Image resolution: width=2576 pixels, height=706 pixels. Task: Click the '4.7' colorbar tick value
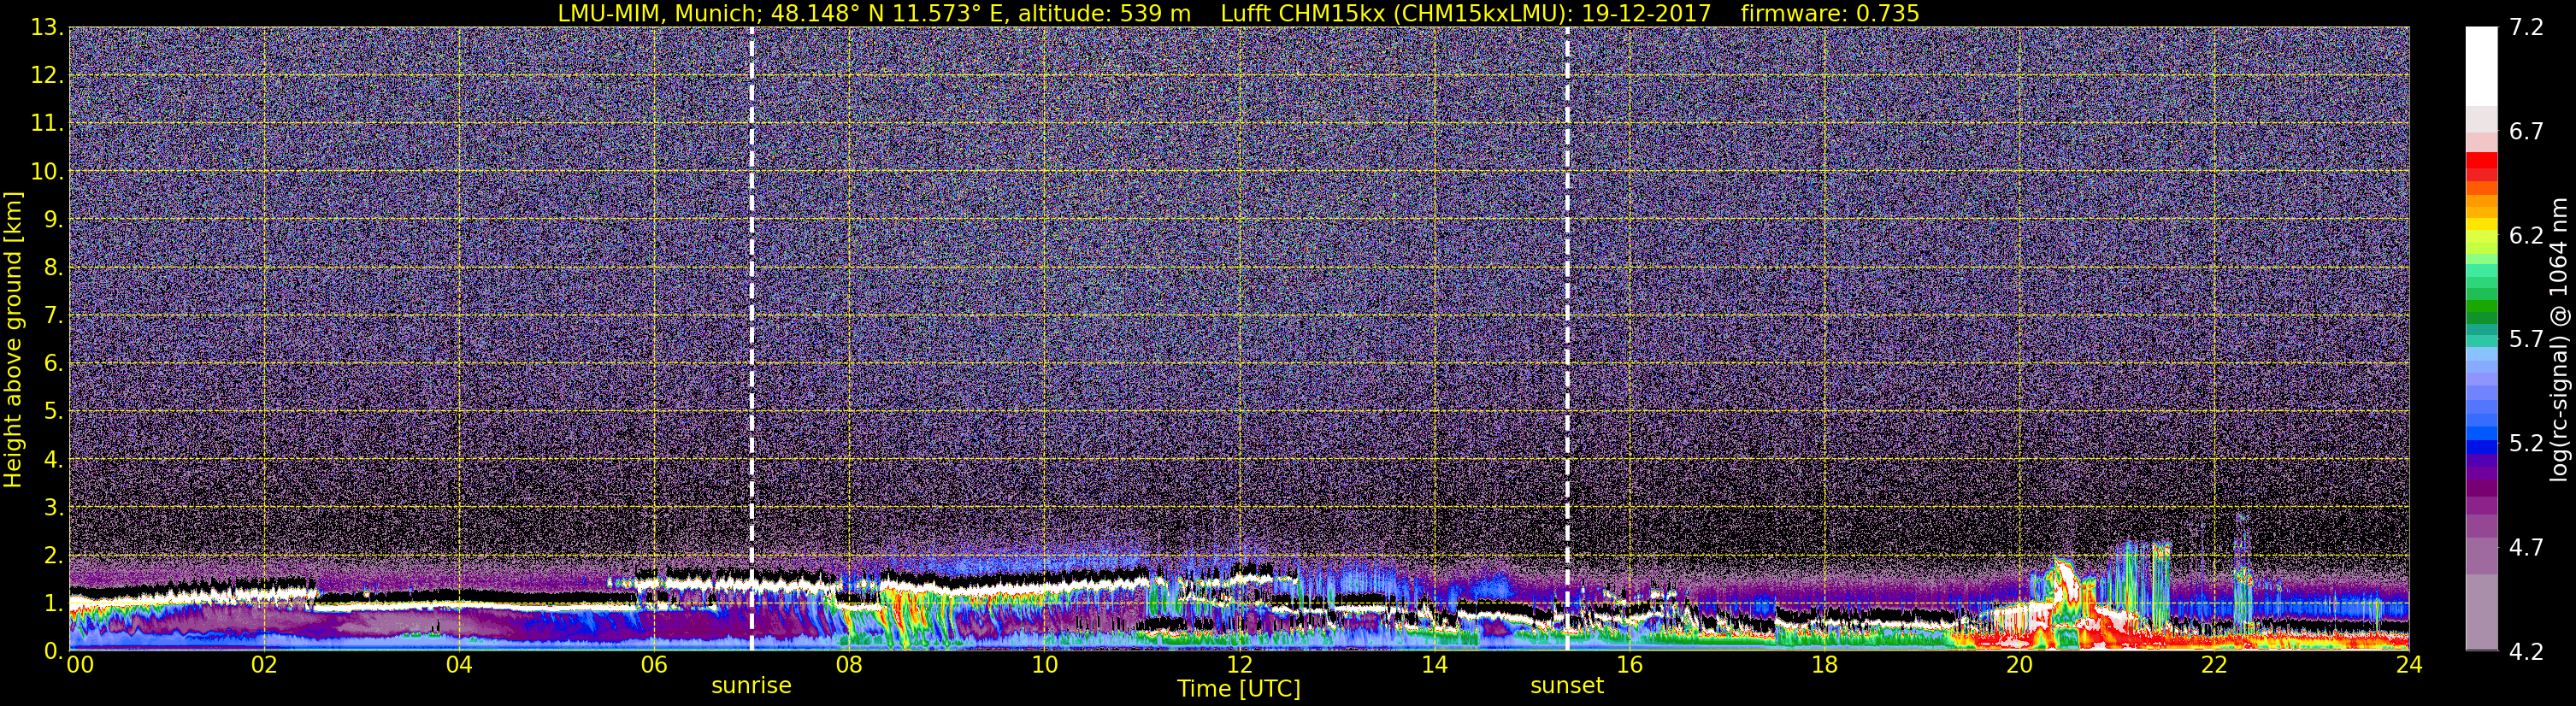click(x=2526, y=547)
